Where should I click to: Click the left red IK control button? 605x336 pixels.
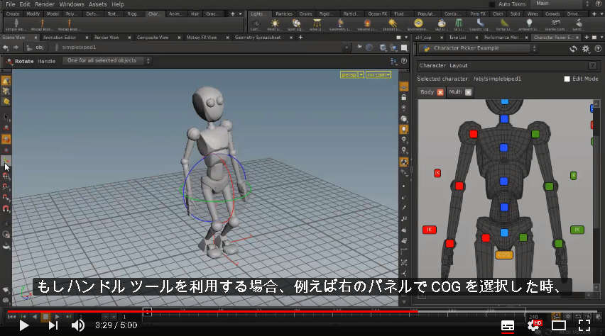tap(429, 230)
